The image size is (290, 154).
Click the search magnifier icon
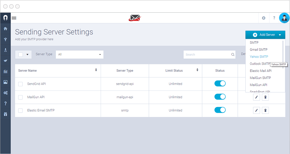click(x=233, y=55)
